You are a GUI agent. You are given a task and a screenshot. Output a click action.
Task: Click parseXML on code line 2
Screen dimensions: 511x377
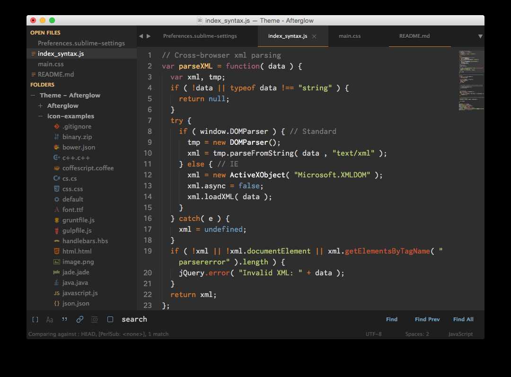(x=195, y=66)
